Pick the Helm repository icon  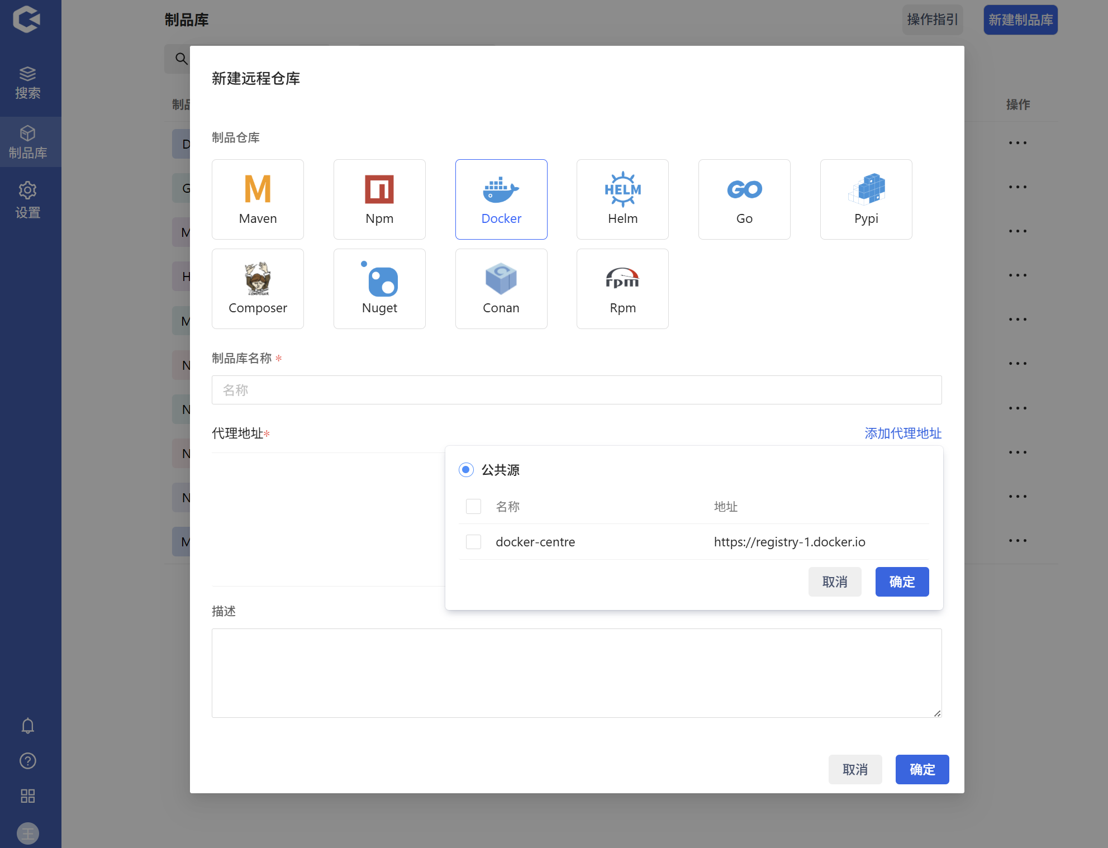622,199
